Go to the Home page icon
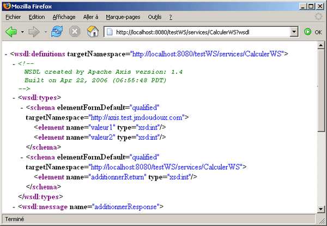 tap(93, 32)
